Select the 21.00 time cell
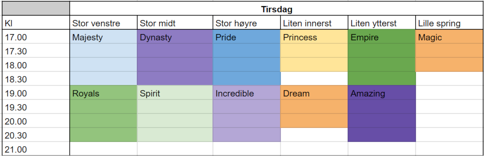The height and width of the screenshot is (156, 484). tap(36, 149)
